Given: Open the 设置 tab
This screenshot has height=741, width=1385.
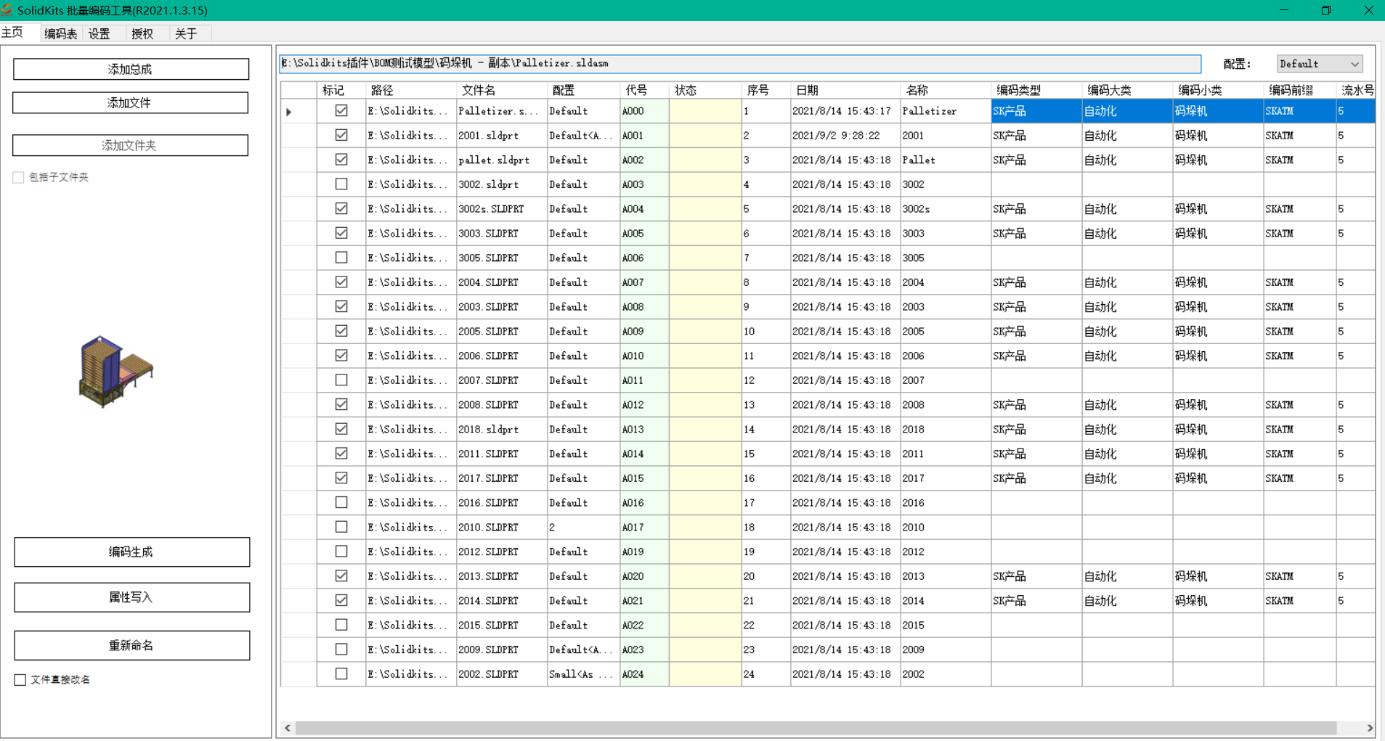Looking at the screenshot, I should 99,33.
